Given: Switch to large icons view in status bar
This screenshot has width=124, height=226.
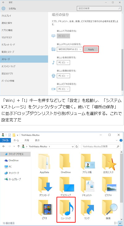Looking at the screenshot, I should (120, 224).
